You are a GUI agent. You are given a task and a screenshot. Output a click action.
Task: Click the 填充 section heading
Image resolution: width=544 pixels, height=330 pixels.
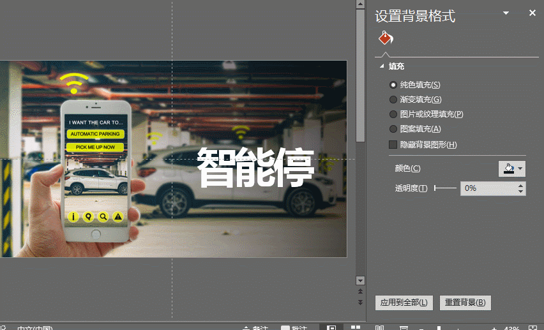(397, 66)
